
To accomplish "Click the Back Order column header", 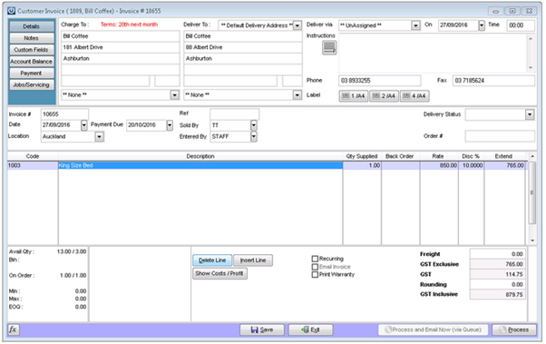I will (400, 156).
